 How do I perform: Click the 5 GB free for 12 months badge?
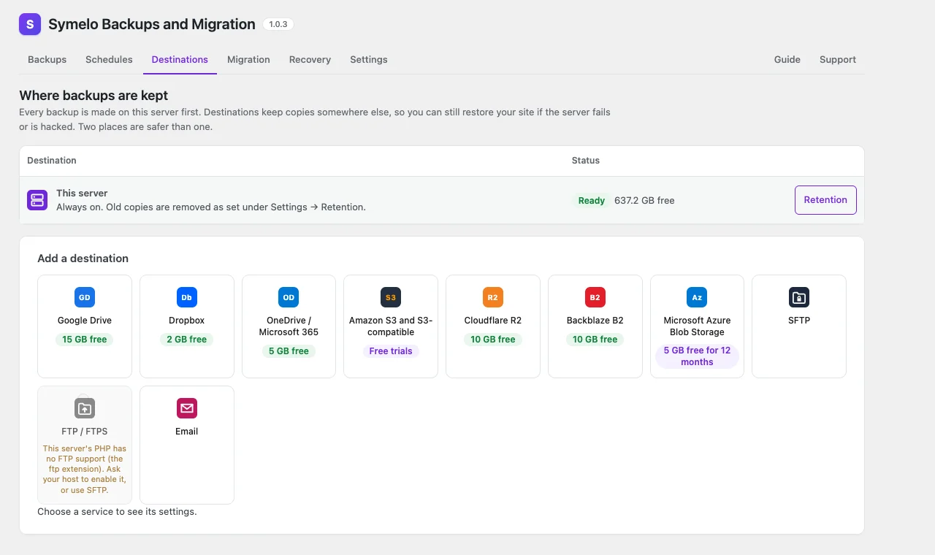(697, 356)
